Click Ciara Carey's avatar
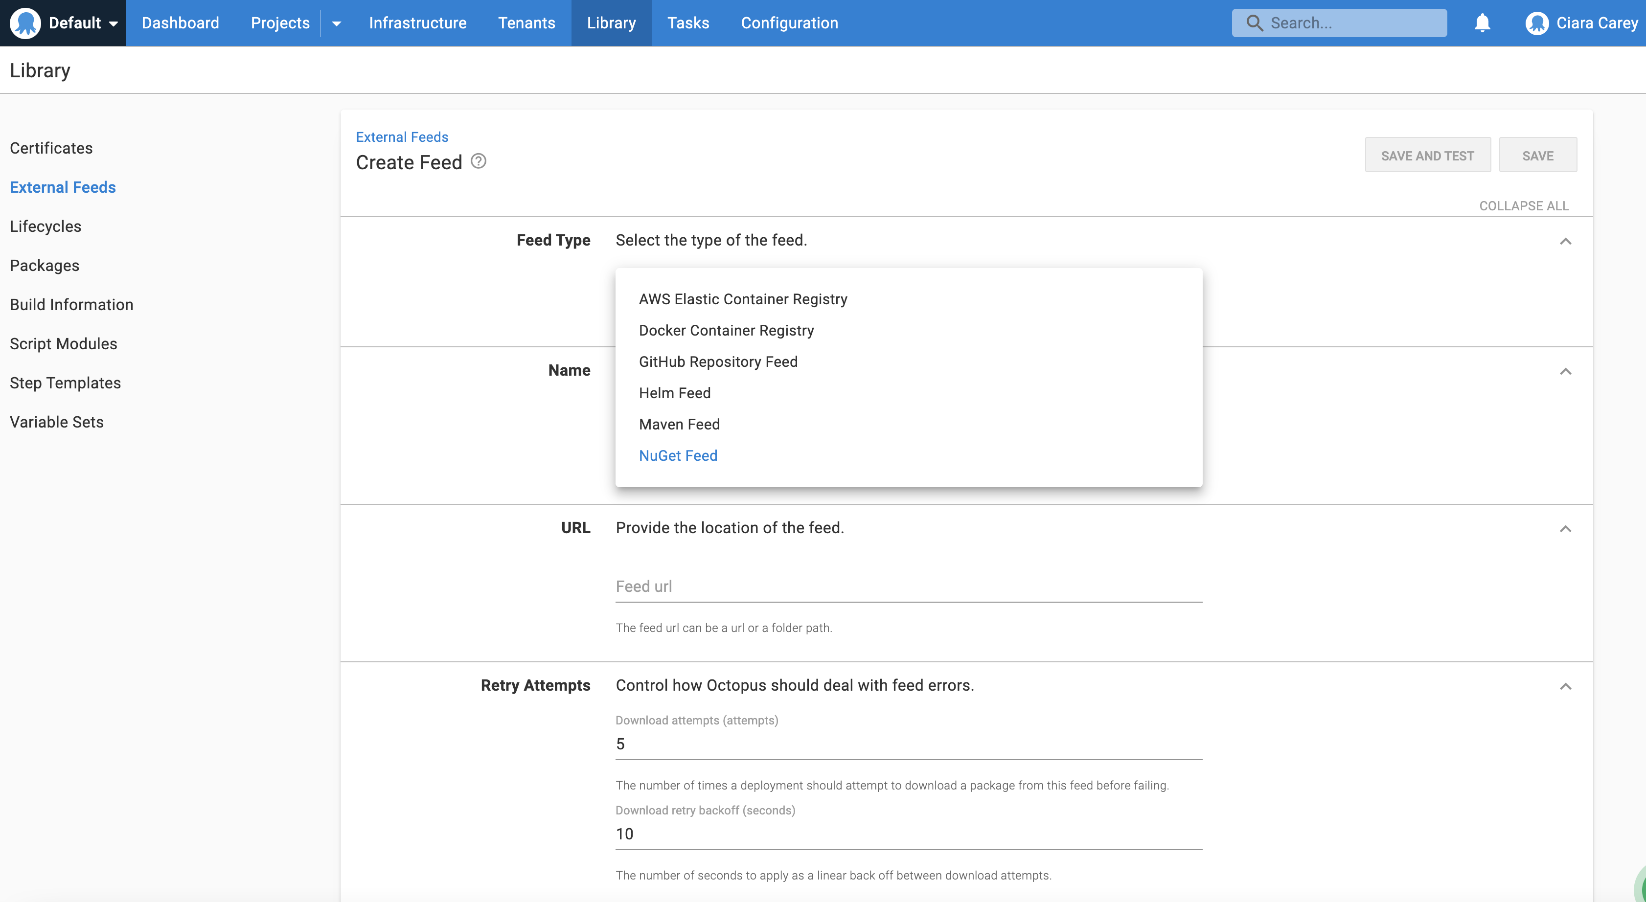Viewport: 1646px width, 902px height. 1536,23
